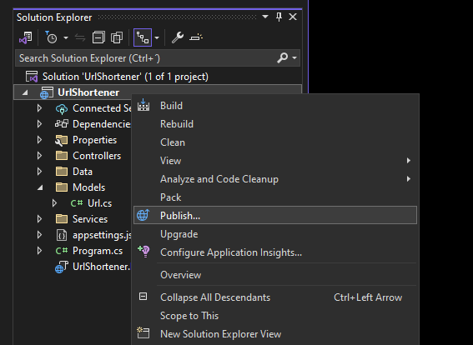
Task: Toggle the auto-hide pin of Solution Explorer
Action: pyautogui.click(x=279, y=17)
